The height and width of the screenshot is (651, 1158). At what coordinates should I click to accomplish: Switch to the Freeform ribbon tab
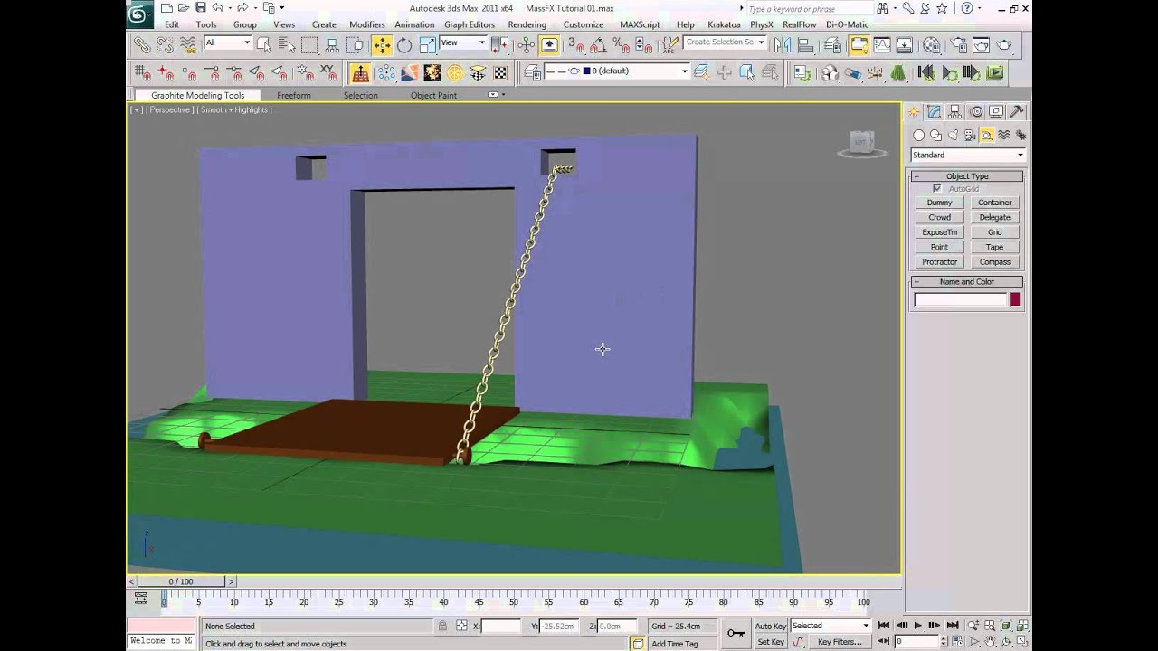pos(294,95)
